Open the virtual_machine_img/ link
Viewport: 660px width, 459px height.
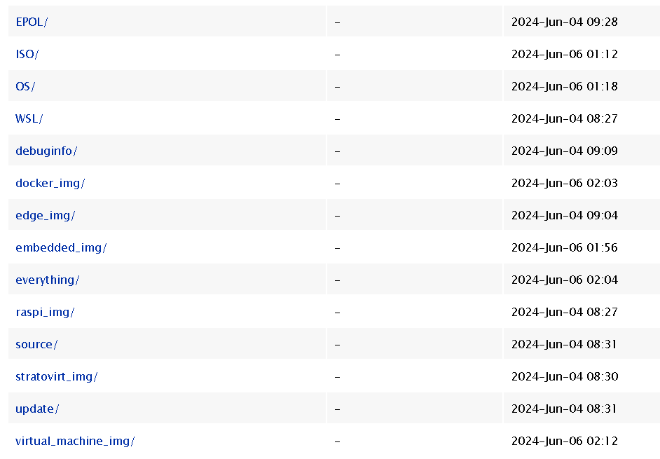[x=75, y=441]
